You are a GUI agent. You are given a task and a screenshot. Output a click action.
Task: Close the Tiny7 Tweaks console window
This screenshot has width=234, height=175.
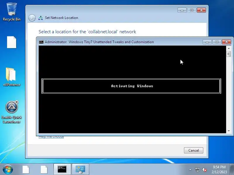[226, 42]
